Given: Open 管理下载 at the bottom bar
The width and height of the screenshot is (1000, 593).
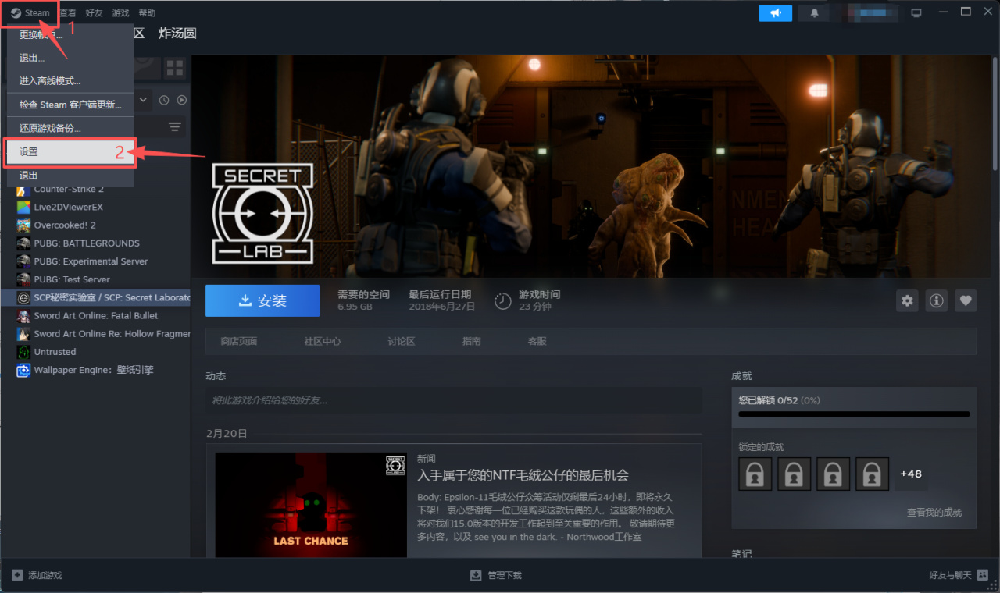Looking at the screenshot, I should (x=496, y=575).
